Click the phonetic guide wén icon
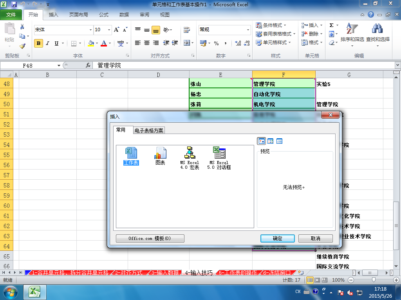 [x=121, y=43]
